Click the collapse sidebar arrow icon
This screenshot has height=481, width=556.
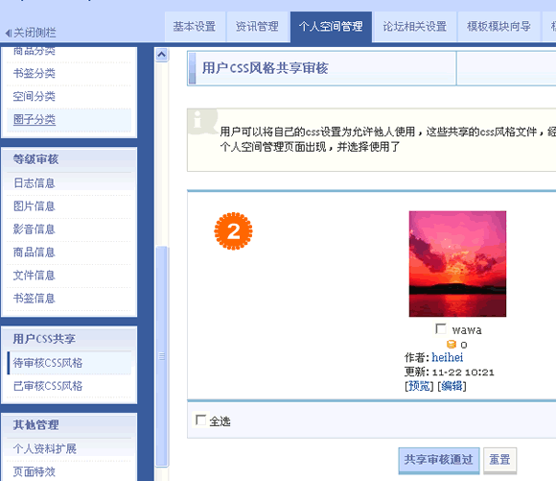click(9, 33)
